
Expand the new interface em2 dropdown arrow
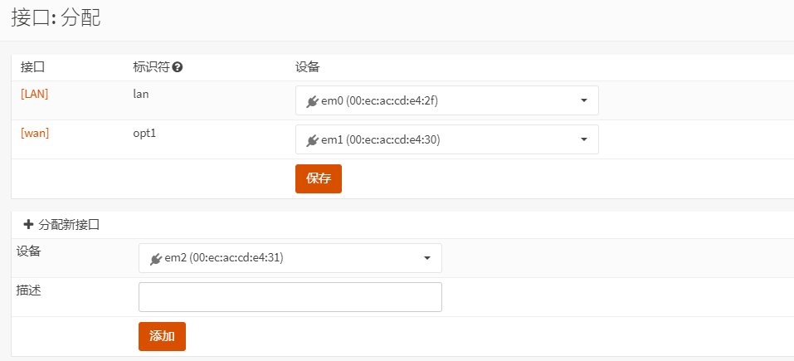click(426, 258)
